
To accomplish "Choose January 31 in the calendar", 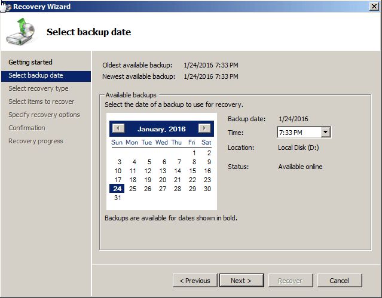I will pos(118,198).
